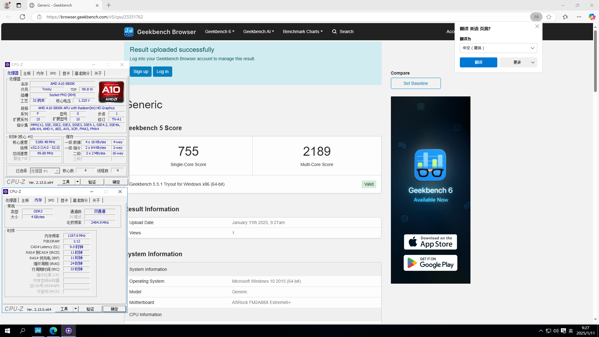Click the CPU-Z taskbar icon
This screenshot has height=337, width=599.
69,331
